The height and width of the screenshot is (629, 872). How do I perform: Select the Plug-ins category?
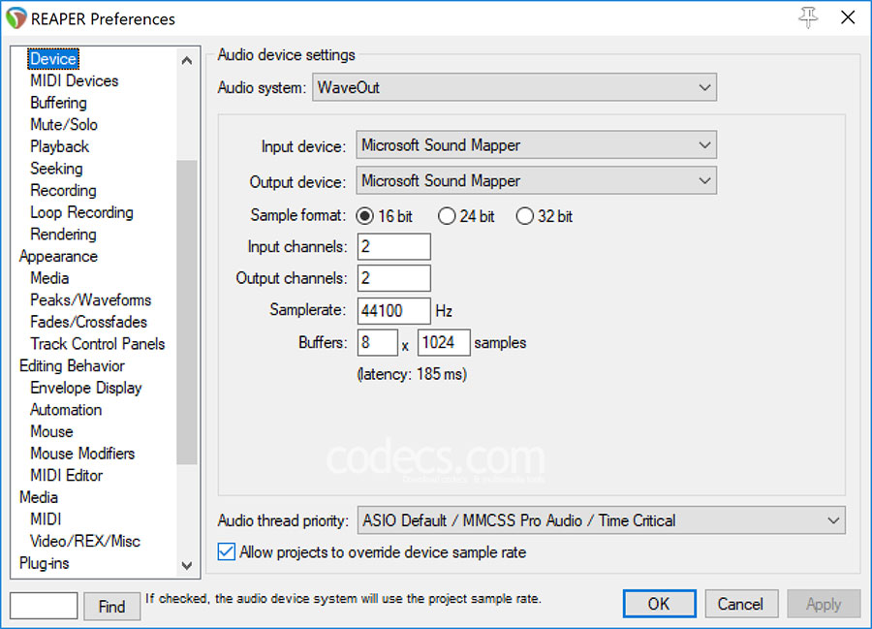[44, 563]
